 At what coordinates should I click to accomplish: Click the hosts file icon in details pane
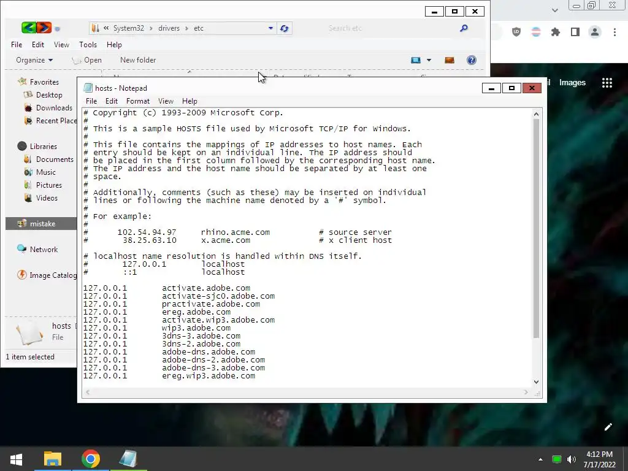click(x=29, y=333)
